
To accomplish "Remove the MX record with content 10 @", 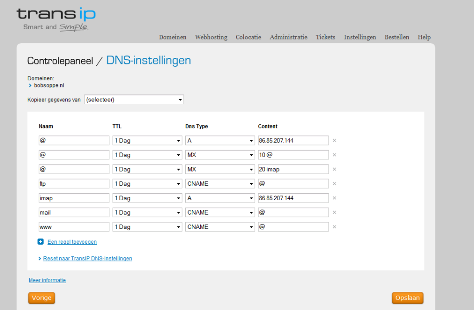I will (x=334, y=155).
